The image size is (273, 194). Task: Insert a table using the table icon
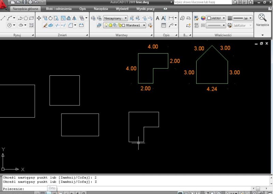coord(163,25)
